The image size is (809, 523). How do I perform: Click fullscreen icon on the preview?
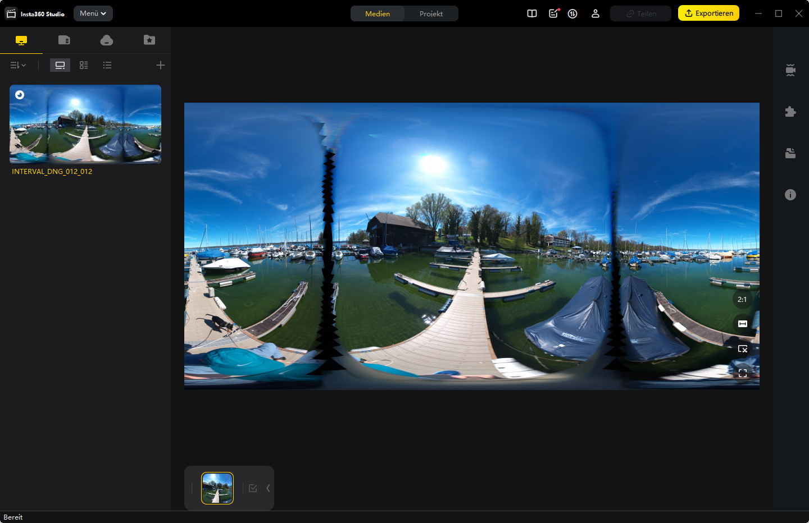(x=743, y=373)
